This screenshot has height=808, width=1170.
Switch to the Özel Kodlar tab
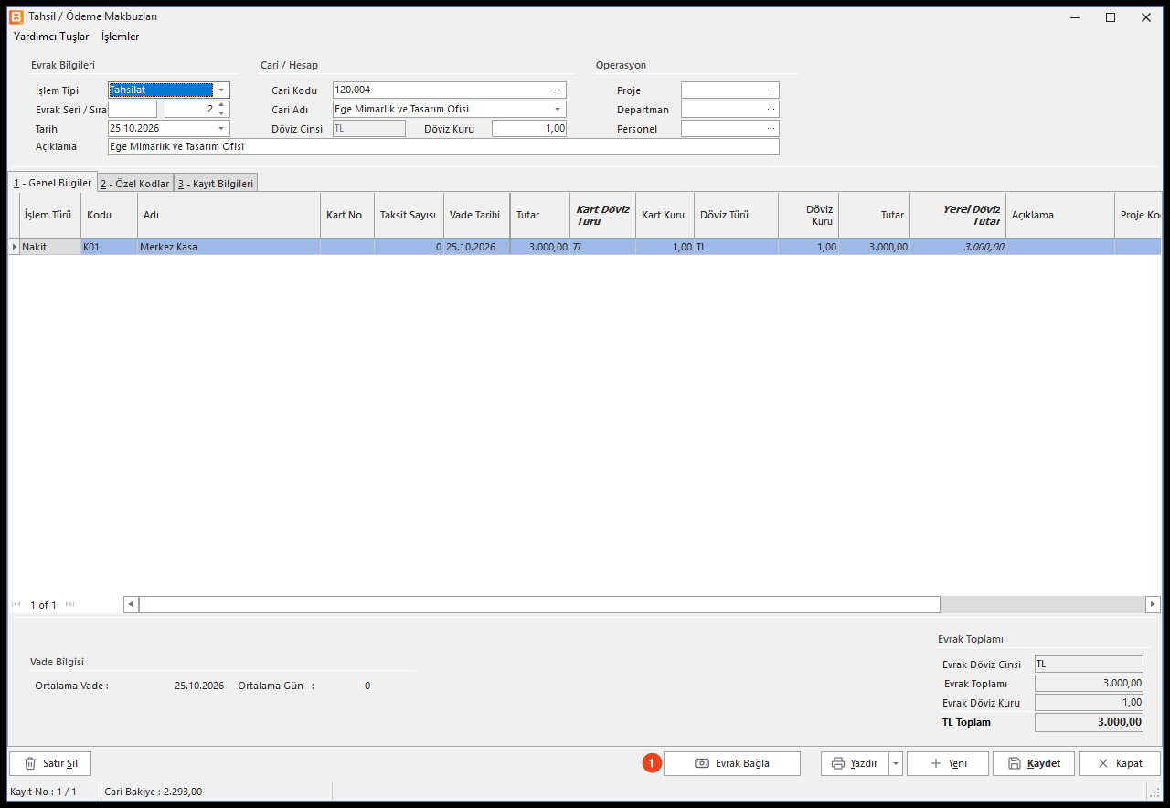(135, 183)
